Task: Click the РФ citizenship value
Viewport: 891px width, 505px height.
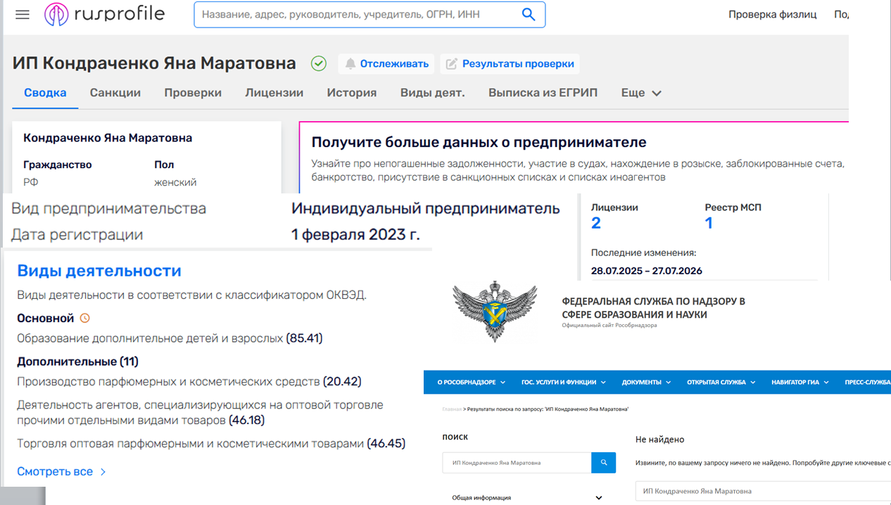Action: tap(31, 182)
